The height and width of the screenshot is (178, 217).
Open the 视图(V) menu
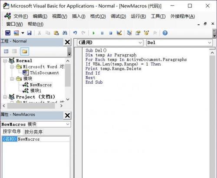point(59,16)
